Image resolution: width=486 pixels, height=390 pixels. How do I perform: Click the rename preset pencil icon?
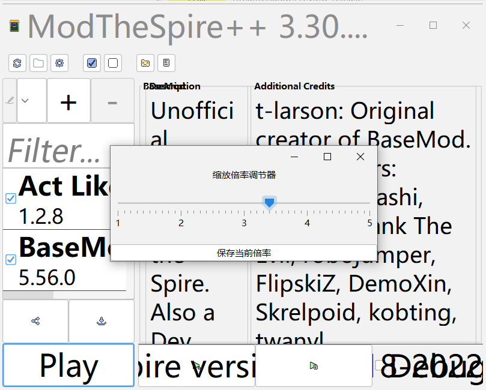coord(10,101)
